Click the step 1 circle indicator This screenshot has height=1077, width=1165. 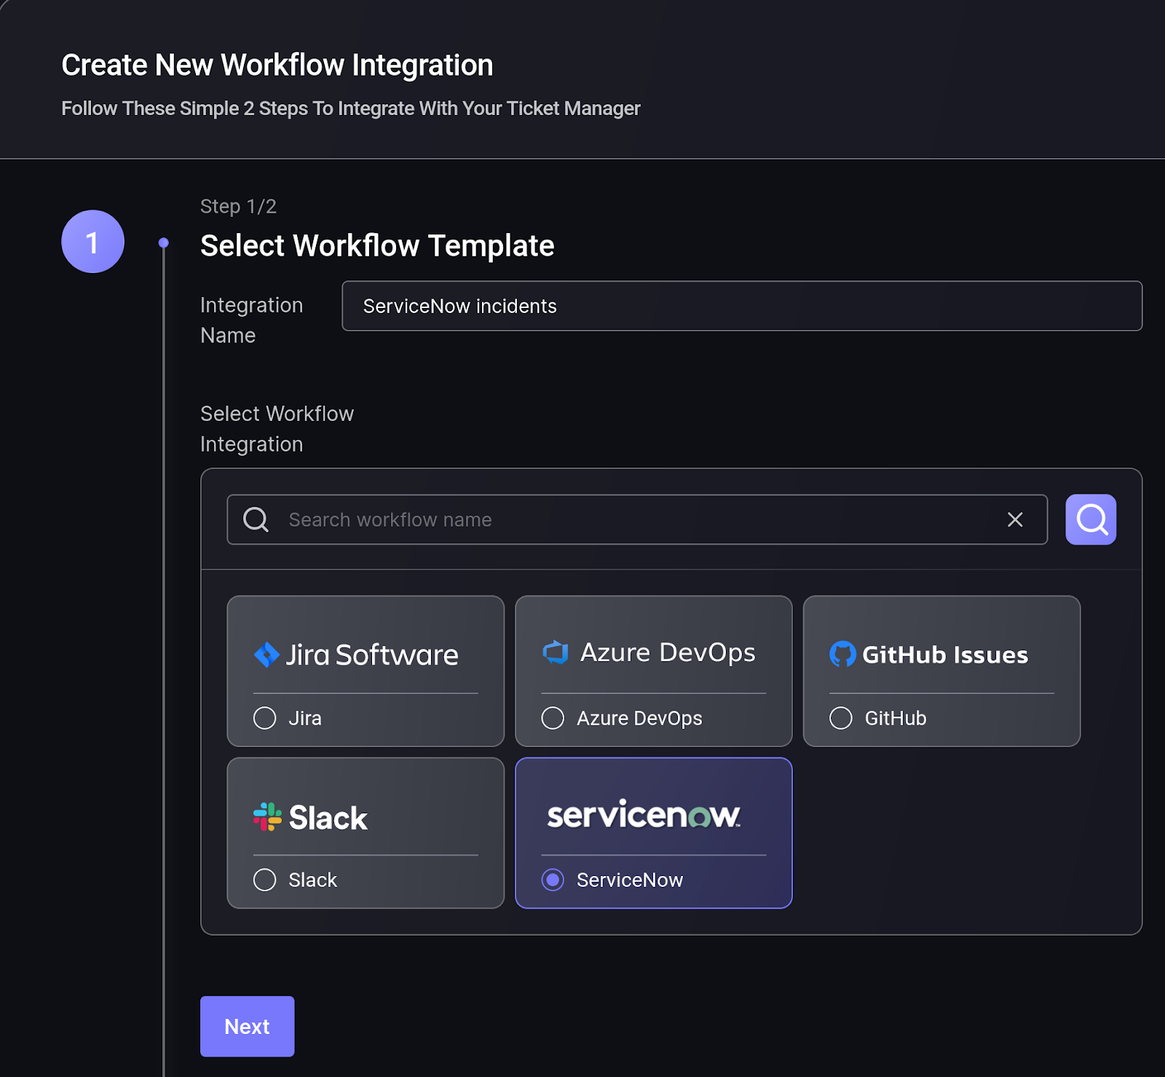click(92, 242)
